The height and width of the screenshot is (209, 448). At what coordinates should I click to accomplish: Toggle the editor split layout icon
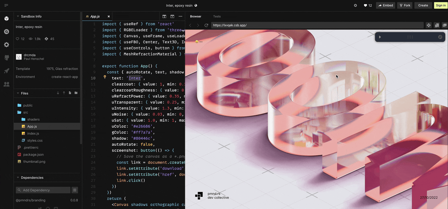(164, 16)
